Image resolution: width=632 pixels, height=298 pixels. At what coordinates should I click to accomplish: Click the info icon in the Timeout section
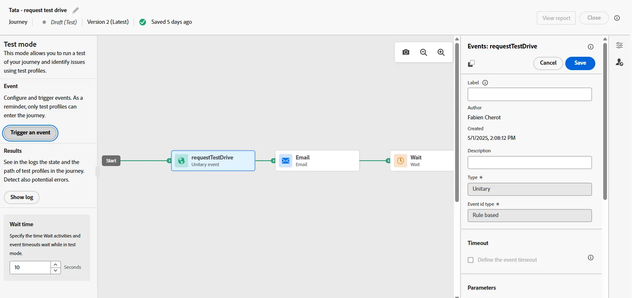[x=591, y=258]
